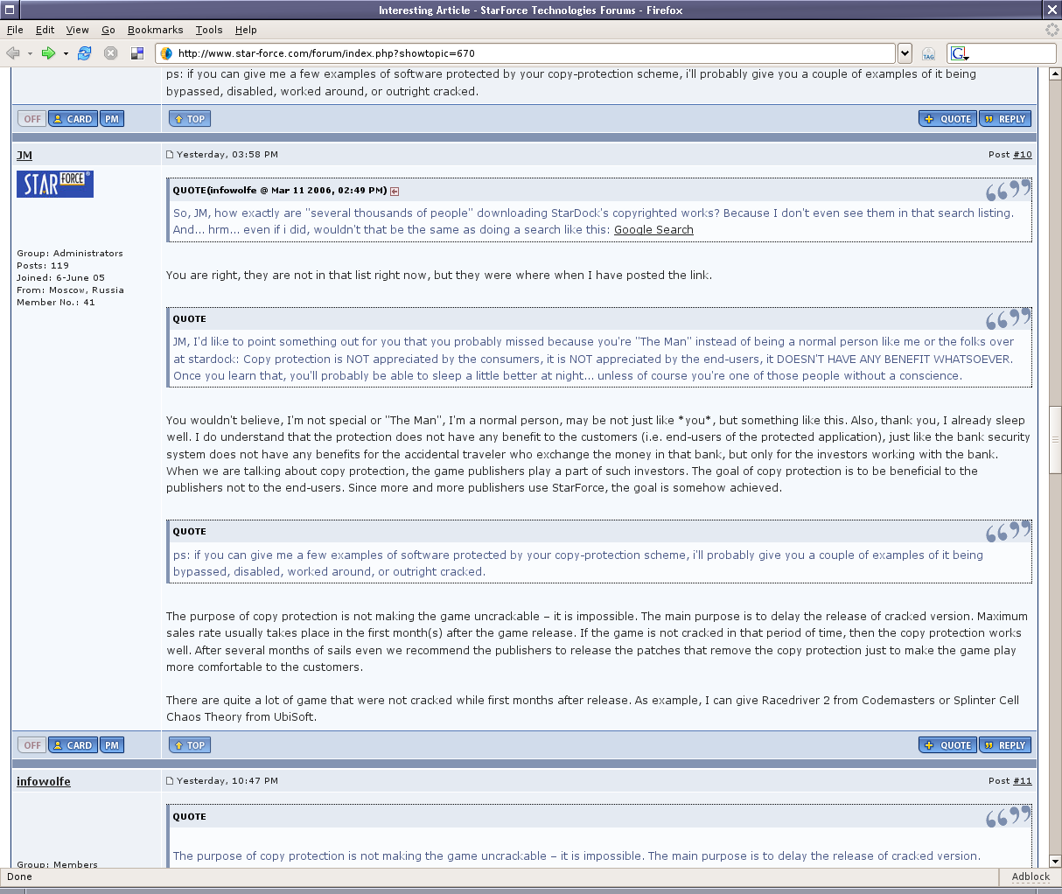Click the Adblock status bar item

coord(1030,877)
